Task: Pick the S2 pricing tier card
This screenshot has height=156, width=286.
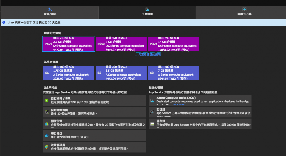Action: [x=121, y=73]
